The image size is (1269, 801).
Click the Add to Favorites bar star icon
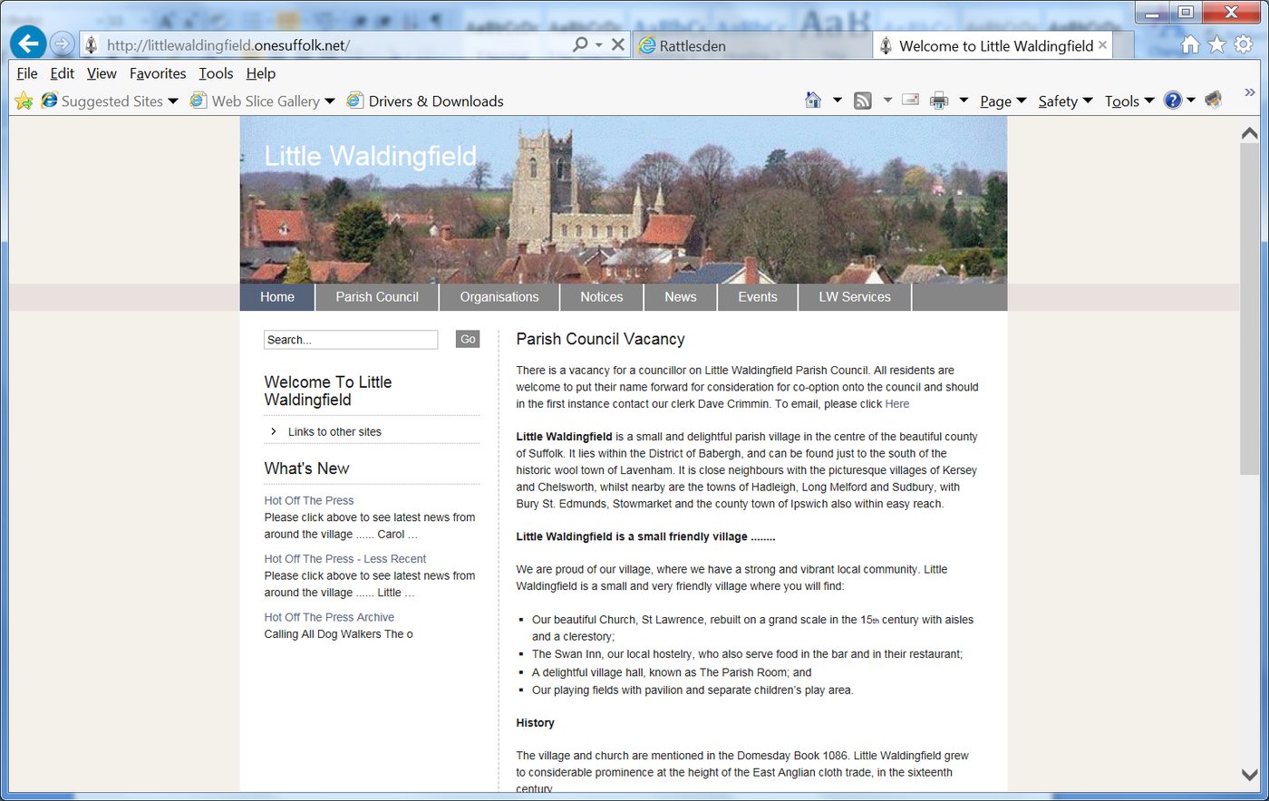[24, 101]
